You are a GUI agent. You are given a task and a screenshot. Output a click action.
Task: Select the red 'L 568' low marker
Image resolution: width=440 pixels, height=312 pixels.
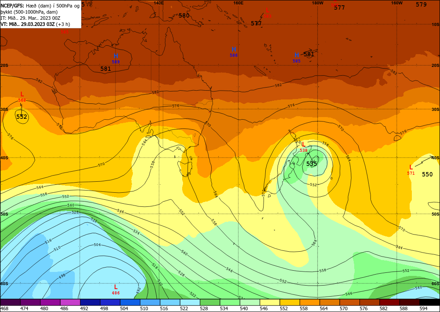click(x=22, y=97)
